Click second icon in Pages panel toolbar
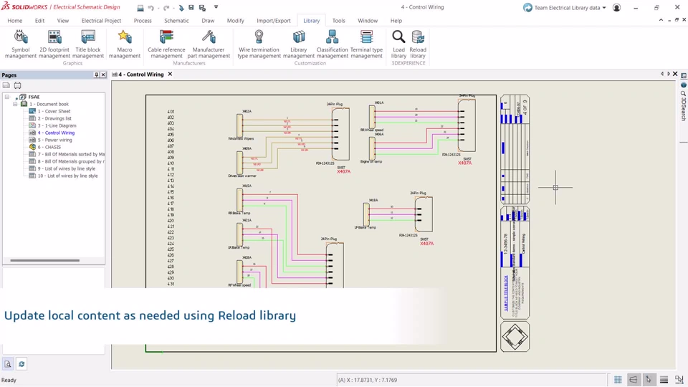 tap(17, 85)
